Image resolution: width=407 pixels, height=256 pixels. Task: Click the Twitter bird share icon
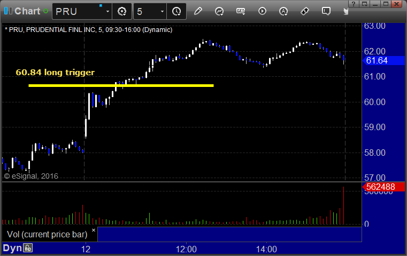coord(345,11)
